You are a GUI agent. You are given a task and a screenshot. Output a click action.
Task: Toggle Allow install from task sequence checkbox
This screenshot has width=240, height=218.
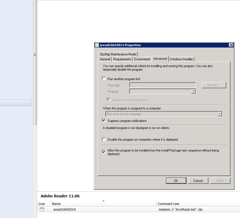point(104,152)
